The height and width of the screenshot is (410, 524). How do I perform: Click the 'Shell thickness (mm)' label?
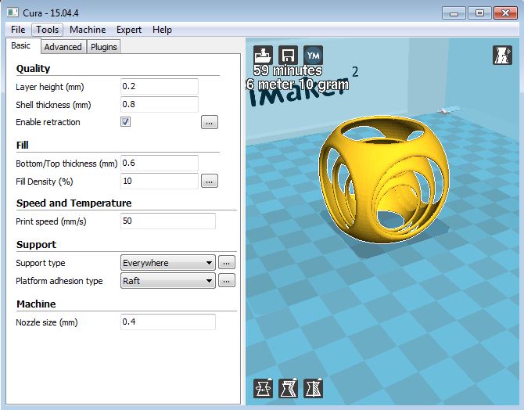(53, 105)
